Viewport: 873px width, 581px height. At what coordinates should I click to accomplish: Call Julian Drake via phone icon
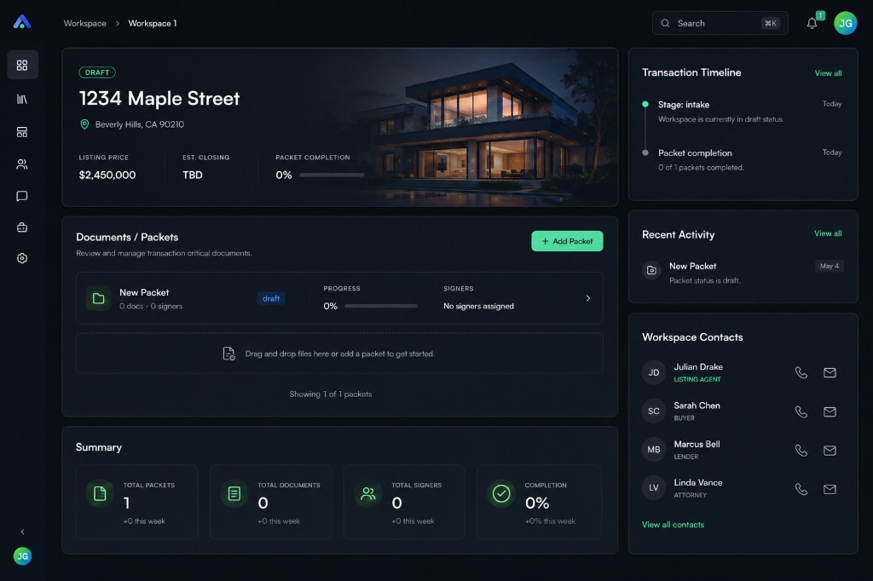pos(801,372)
